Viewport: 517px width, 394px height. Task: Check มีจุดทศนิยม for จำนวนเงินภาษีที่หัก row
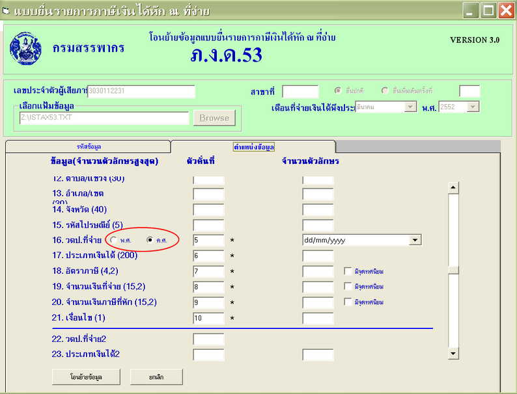coord(348,302)
